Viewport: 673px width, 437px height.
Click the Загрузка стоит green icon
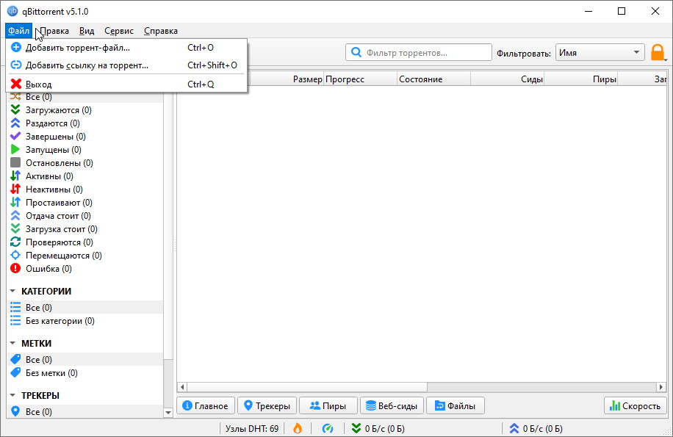[15, 229]
